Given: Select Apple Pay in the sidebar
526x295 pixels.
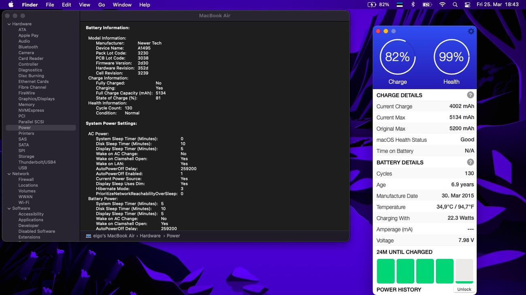Looking at the screenshot, I should point(28,36).
